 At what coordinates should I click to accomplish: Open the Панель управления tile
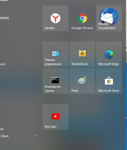coord(56,54)
